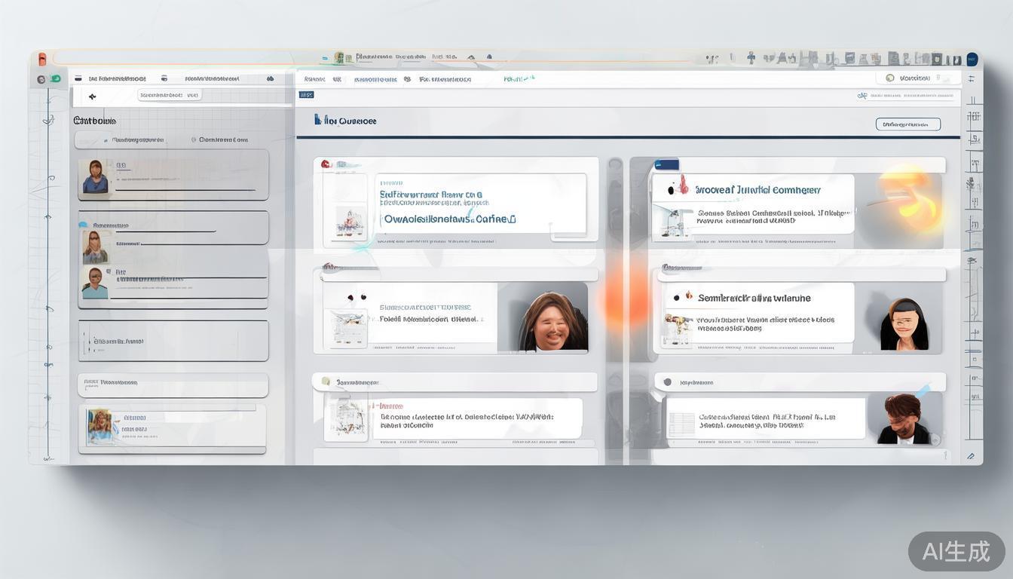The width and height of the screenshot is (1013, 579).
Task: Click the green circular icon below the title bar
Action: [x=55, y=79]
